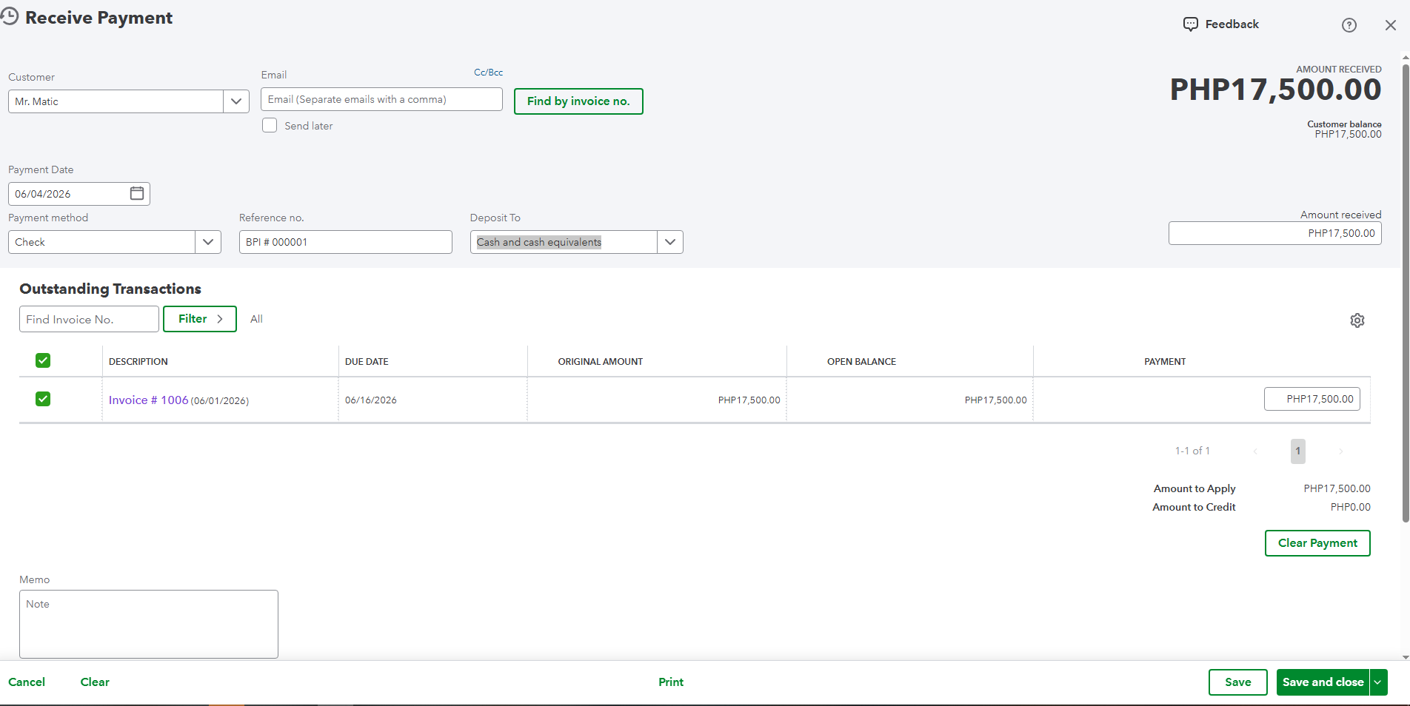Viewport: 1410px width, 706px height.
Task: Uncheck the Invoice # 1006 row checkbox
Action: [x=43, y=399]
